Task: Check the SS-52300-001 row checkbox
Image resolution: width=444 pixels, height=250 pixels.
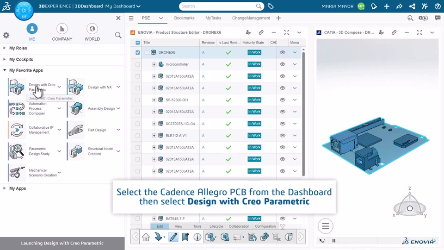Action: pyautogui.click(x=138, y=100)
